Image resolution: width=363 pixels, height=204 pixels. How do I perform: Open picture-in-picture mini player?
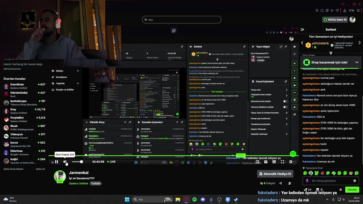click(258, 162)
